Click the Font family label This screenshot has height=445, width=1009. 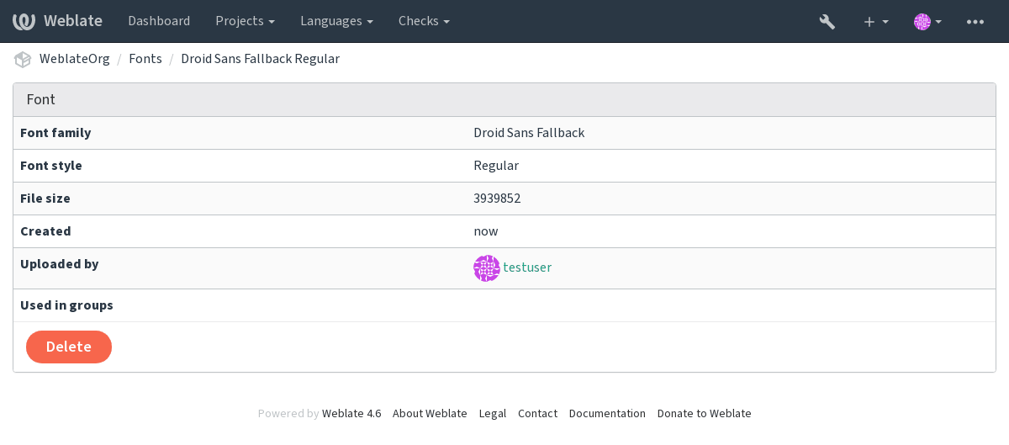click(x=55, y=133)
